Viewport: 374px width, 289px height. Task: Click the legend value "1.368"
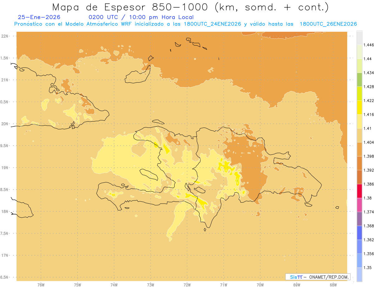point(369,226)
